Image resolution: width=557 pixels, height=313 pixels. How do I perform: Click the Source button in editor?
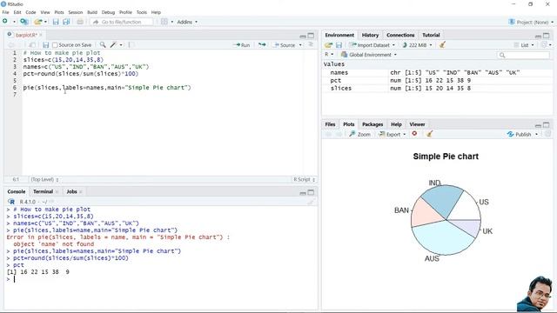pos(285,45)
